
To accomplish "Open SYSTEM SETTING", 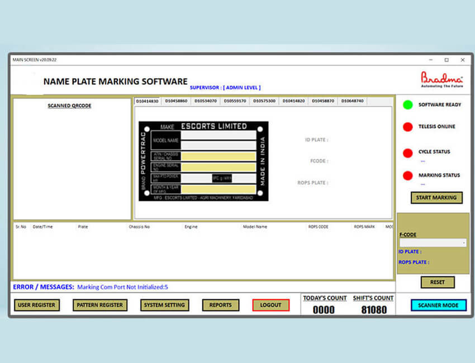I will click(x=164, y=305).
